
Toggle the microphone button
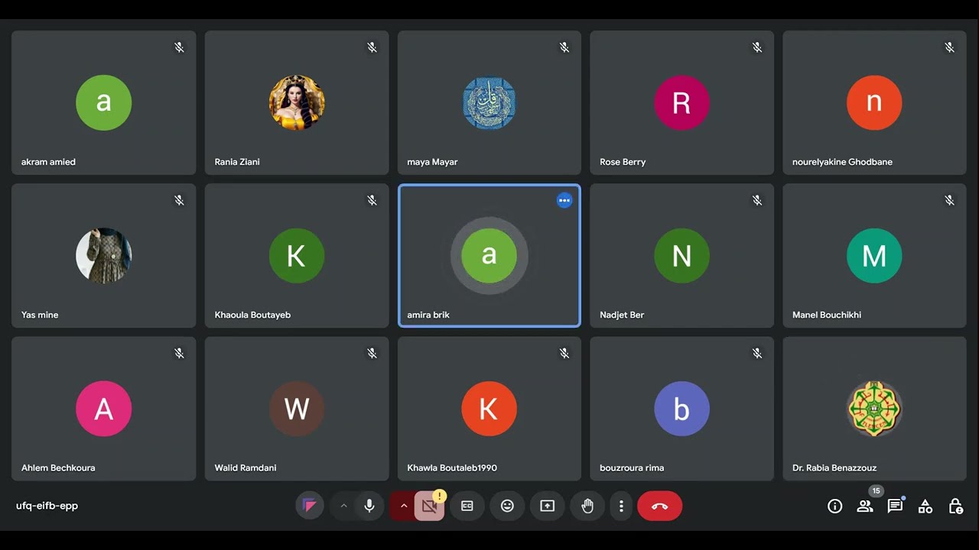point(369,506)
